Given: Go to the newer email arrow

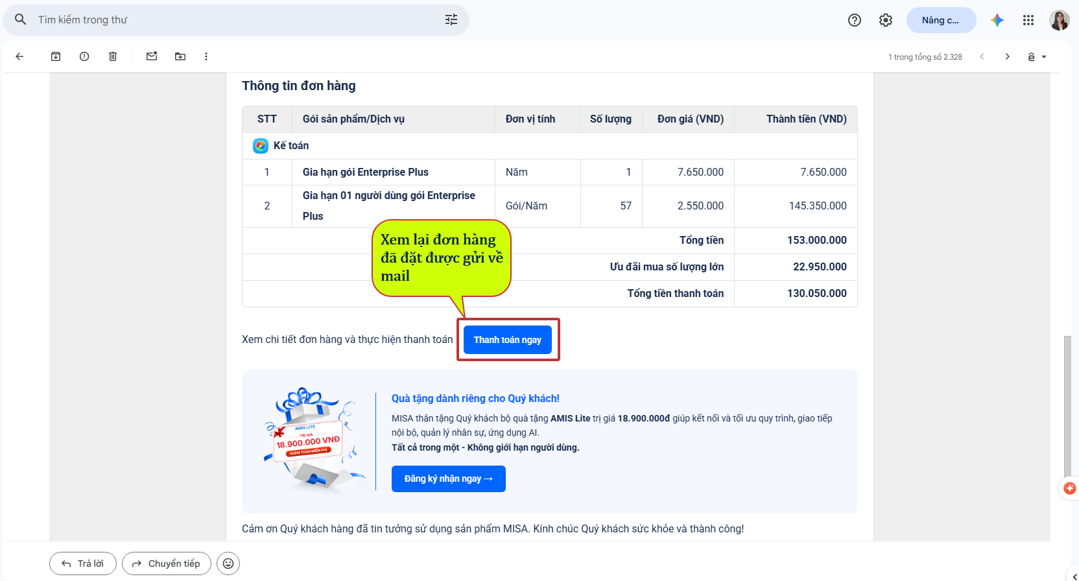Looking at the screenshot, I should click(982, 56).
